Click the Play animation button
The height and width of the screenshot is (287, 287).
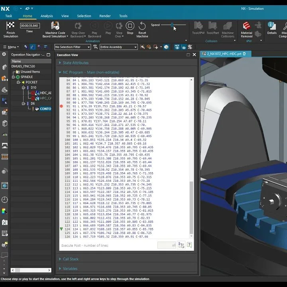tap(108, 26)
